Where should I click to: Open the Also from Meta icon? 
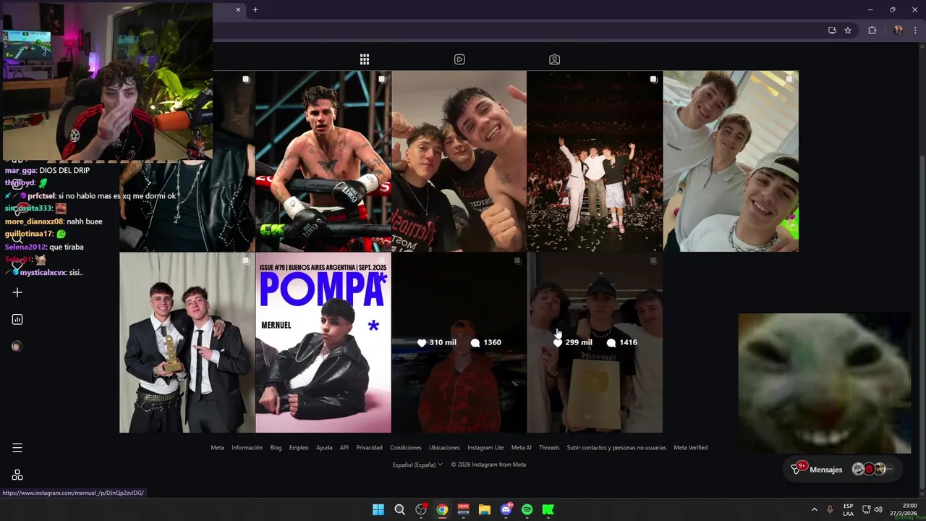pyautogui.click(x=17, y=475)
